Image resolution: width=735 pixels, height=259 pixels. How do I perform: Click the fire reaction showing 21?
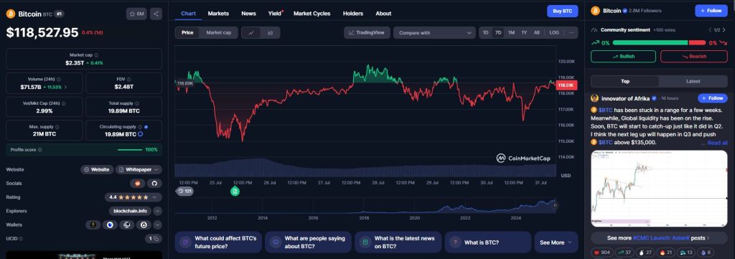click(666, 253)
